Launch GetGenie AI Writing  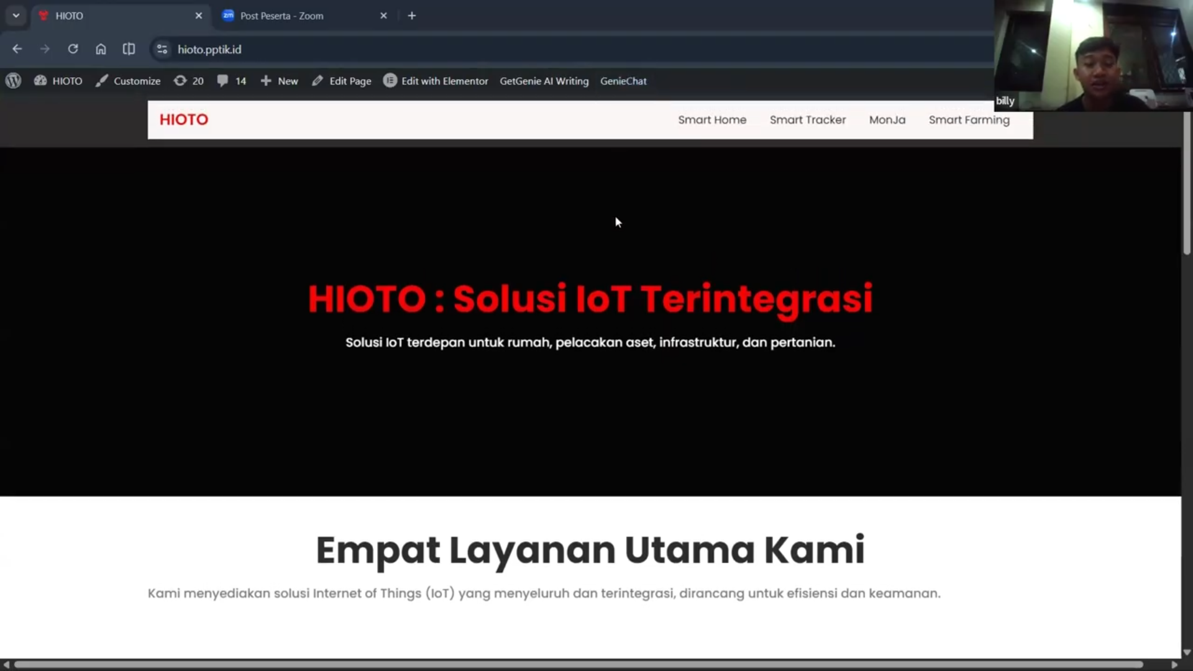[x=544, y=81]
